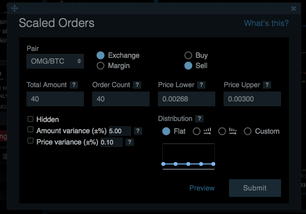
Task: Click the Total Amount input field
Action: (55, 99)
